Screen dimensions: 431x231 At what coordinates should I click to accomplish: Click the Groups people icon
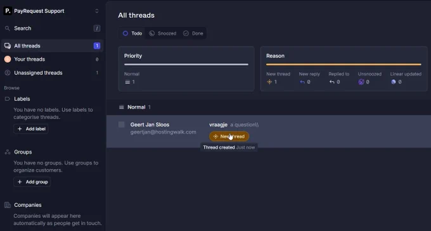click(8, 152)
